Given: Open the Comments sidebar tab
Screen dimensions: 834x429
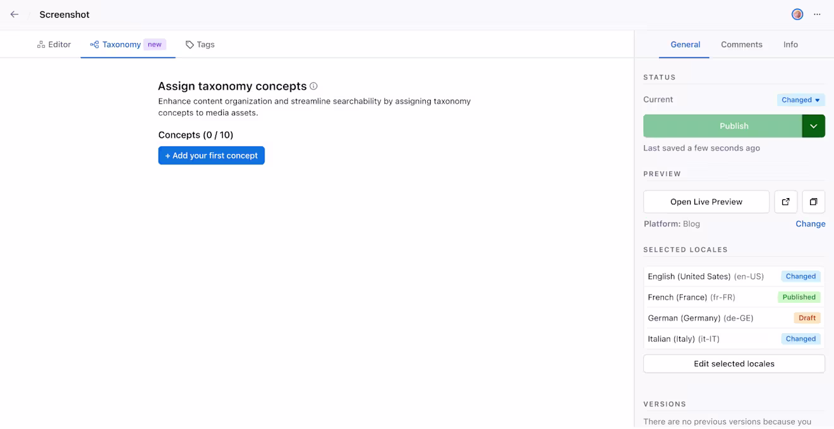Looking at the screenshot, I should [741, 45].
